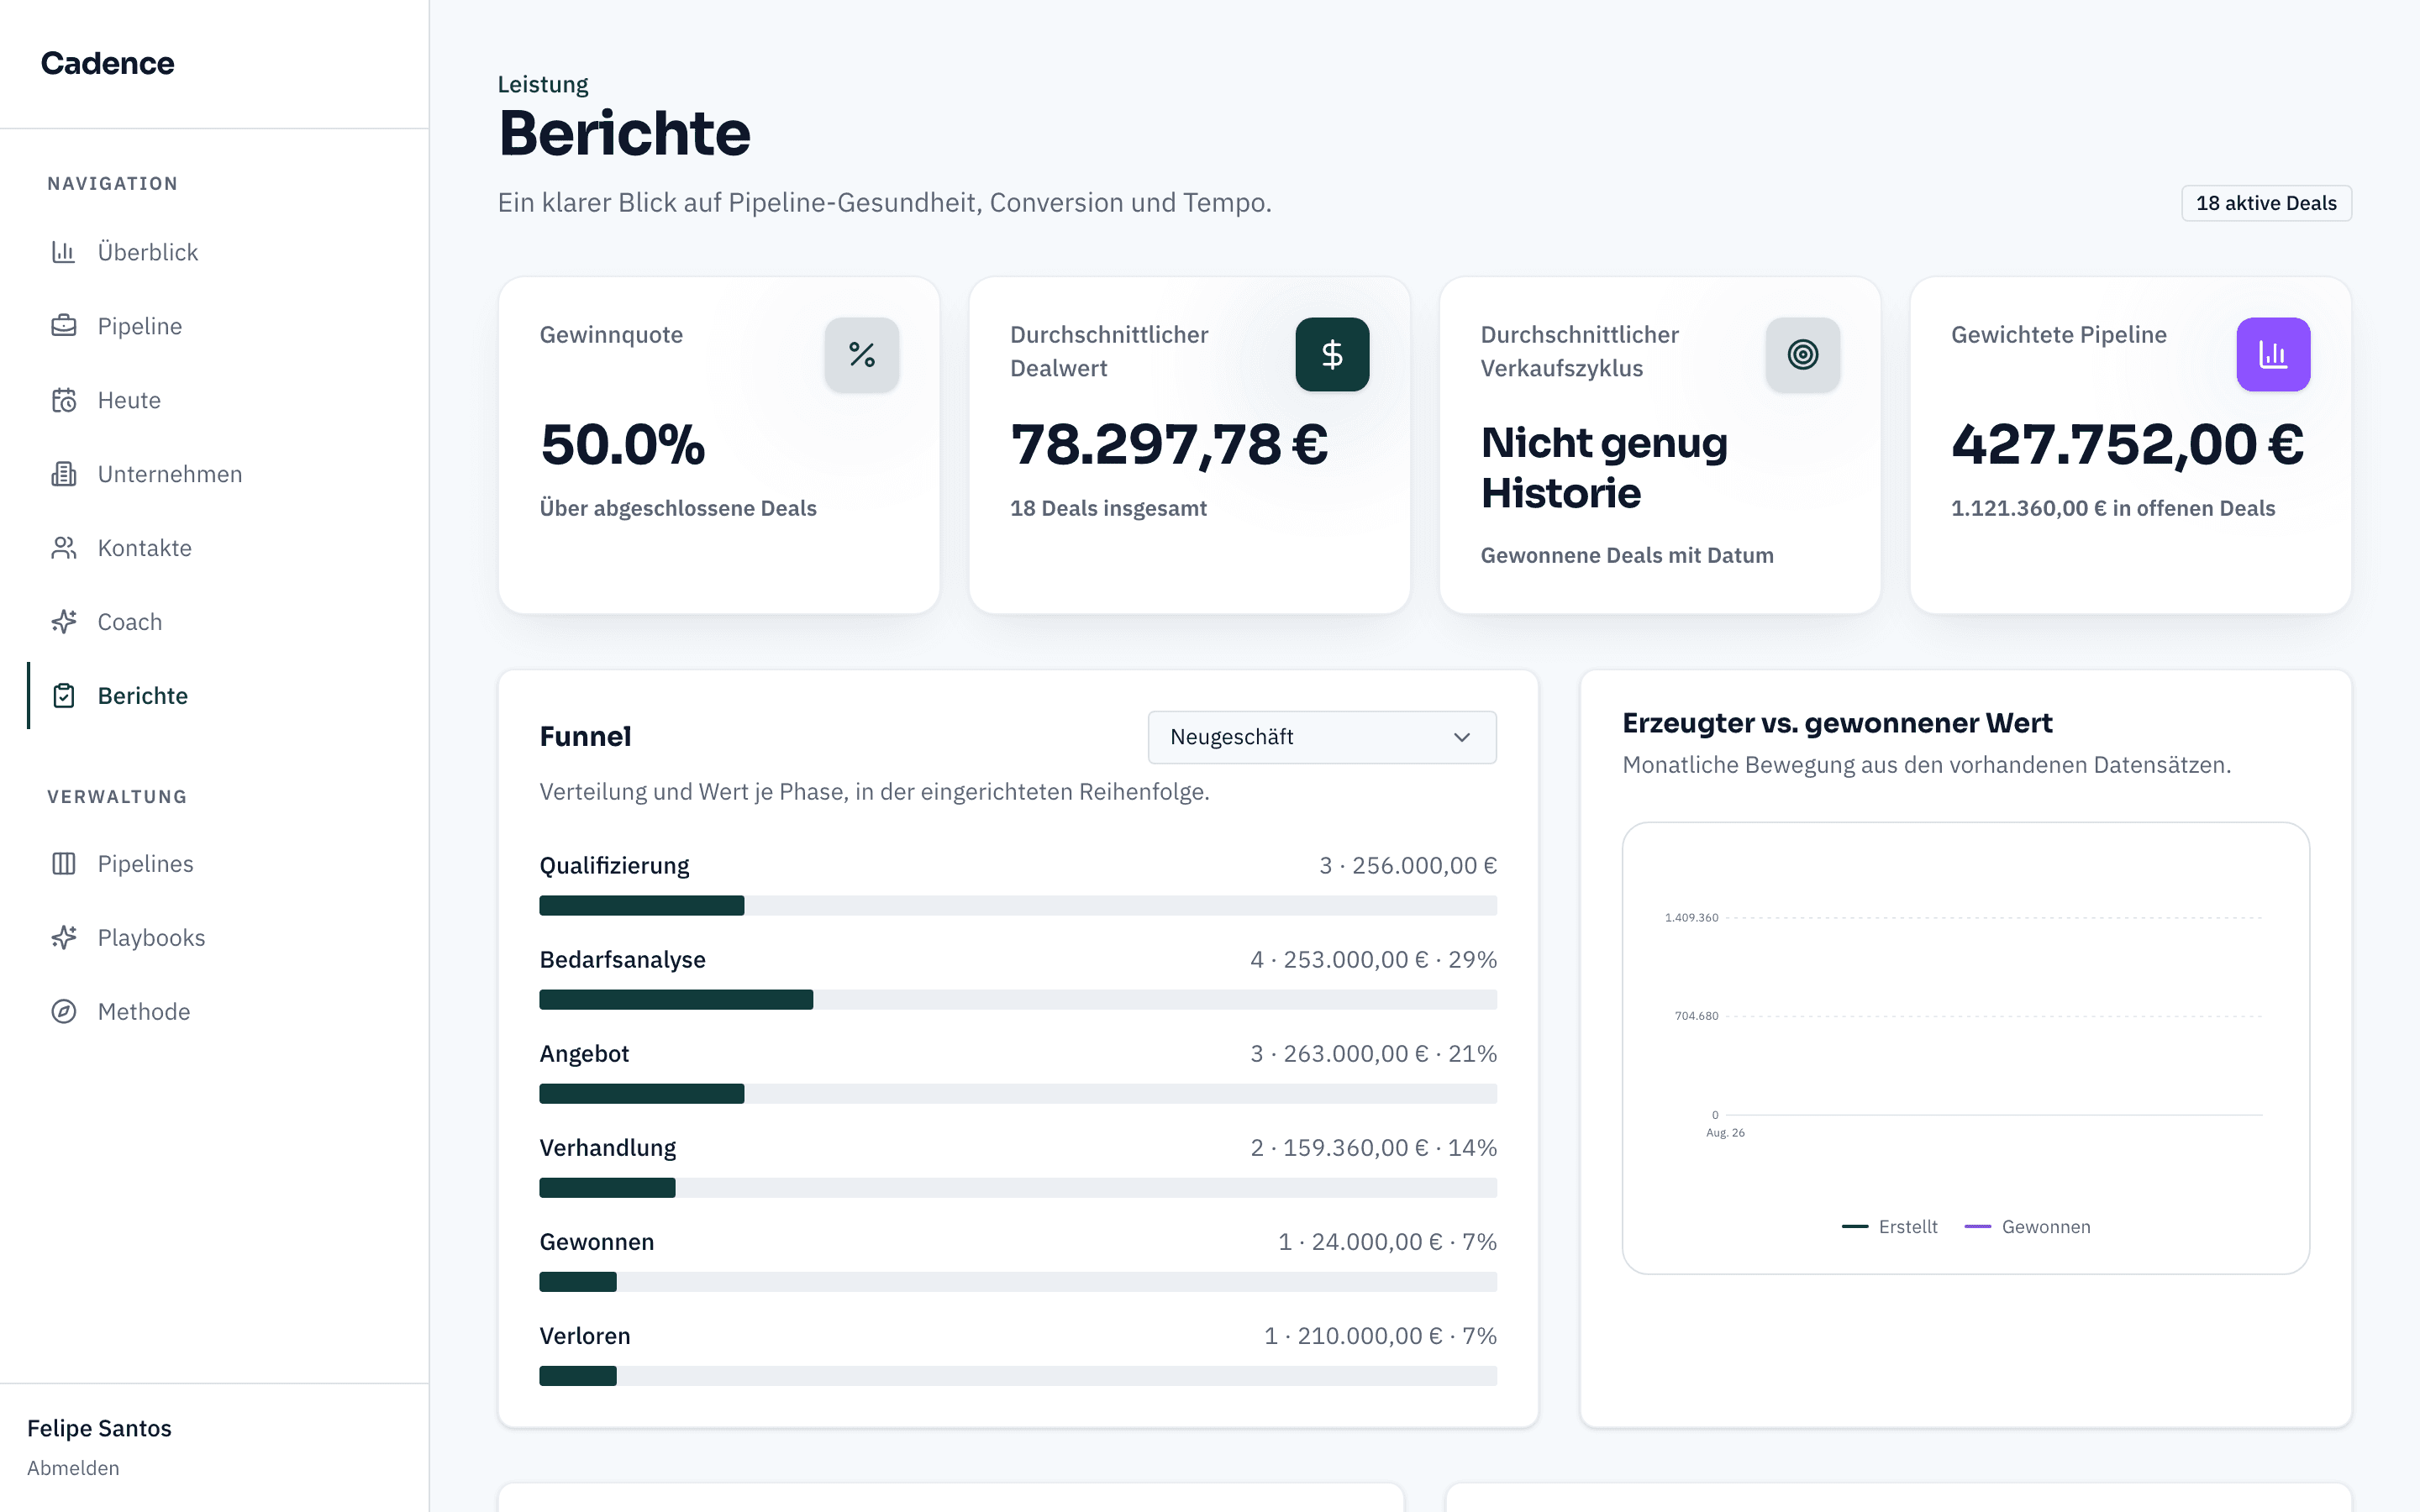Click the Abmelden link
2420x1512 pixels.
coord(73,1467)
